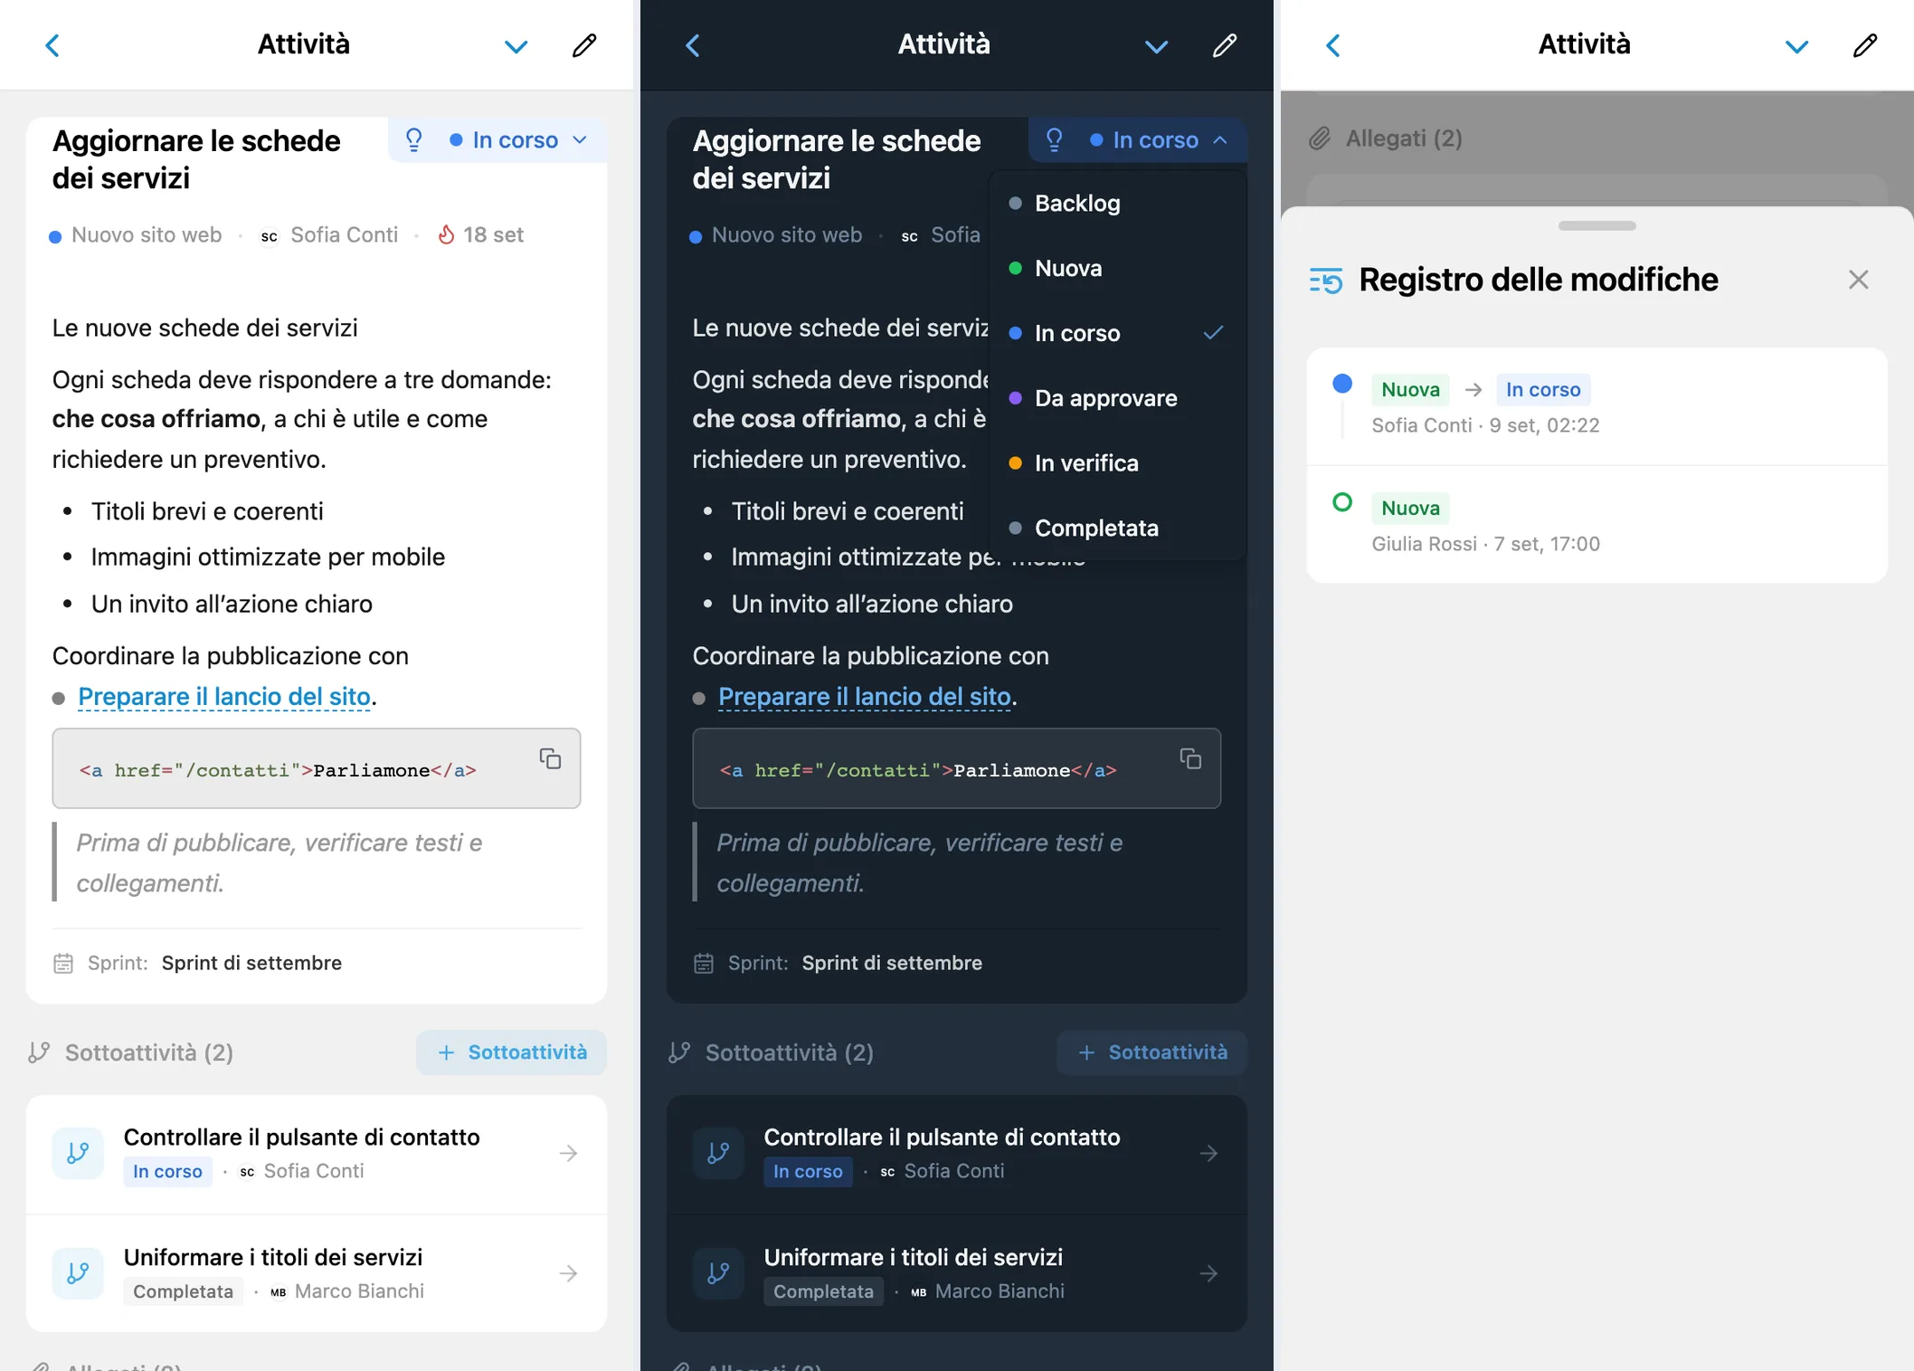Select 'Da approvare' status from menu
This screenshot has height=1371, width=1914.
tap(1118, 398)
